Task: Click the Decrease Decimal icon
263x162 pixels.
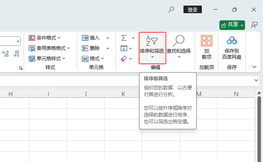Action: [16, 53]
